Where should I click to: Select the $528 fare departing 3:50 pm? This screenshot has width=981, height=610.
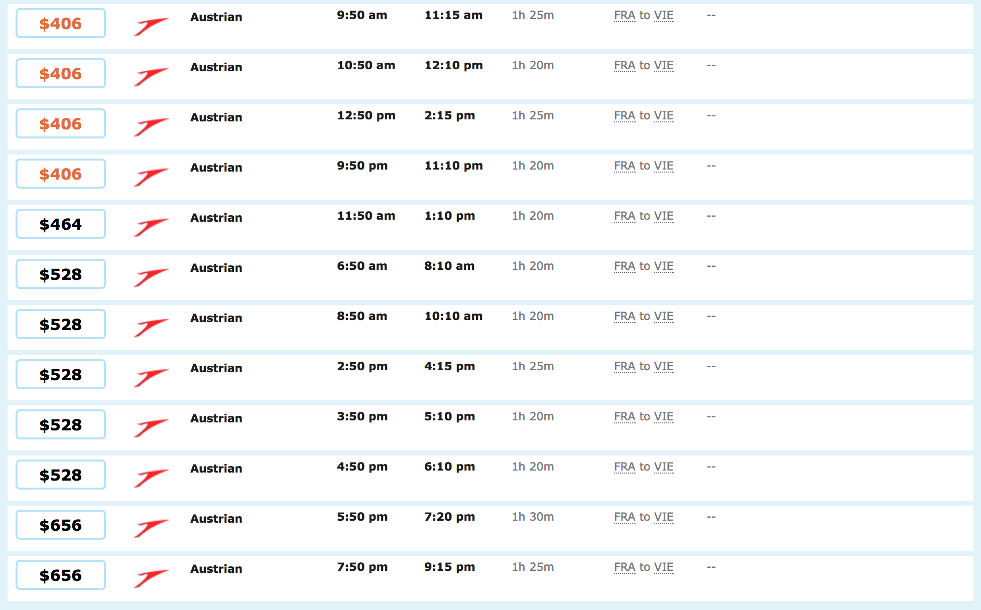(61, 425)
